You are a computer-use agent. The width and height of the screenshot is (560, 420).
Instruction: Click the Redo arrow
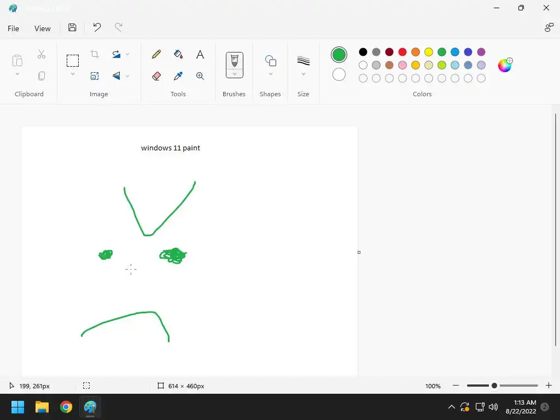tap(119, 27)
